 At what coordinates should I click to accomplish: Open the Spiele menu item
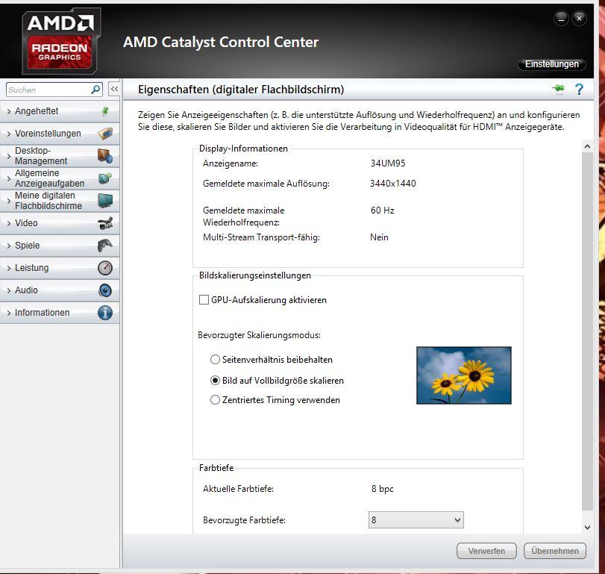60,246
